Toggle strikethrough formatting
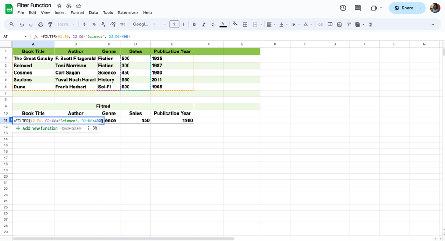445x241 pixels. tap(213, 24)
